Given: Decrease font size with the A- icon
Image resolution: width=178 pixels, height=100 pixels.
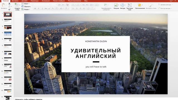Looking at the screenshot, I should (x=63, y=5).
